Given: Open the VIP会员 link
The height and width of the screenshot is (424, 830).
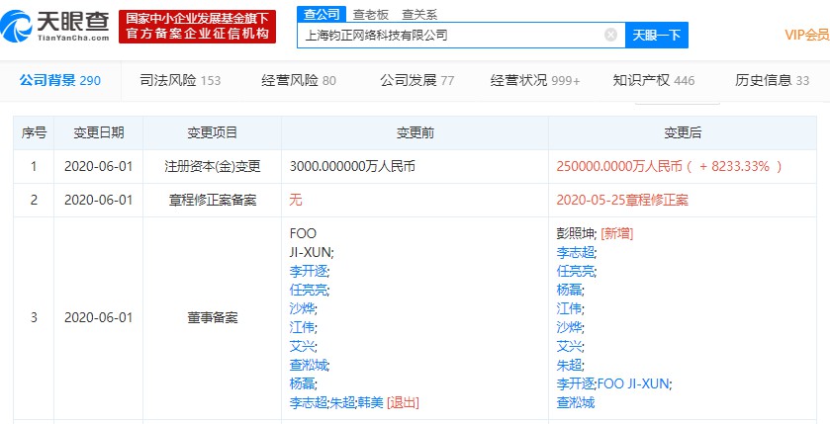Looking at the screenshot, I should tap(806, 35).
